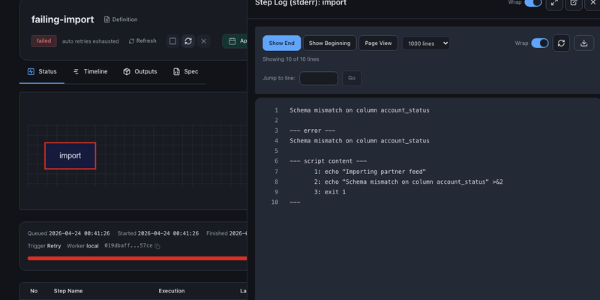The image size is (600, 300).
Task: Download the stderr log
Action: [x=583, y=43]
